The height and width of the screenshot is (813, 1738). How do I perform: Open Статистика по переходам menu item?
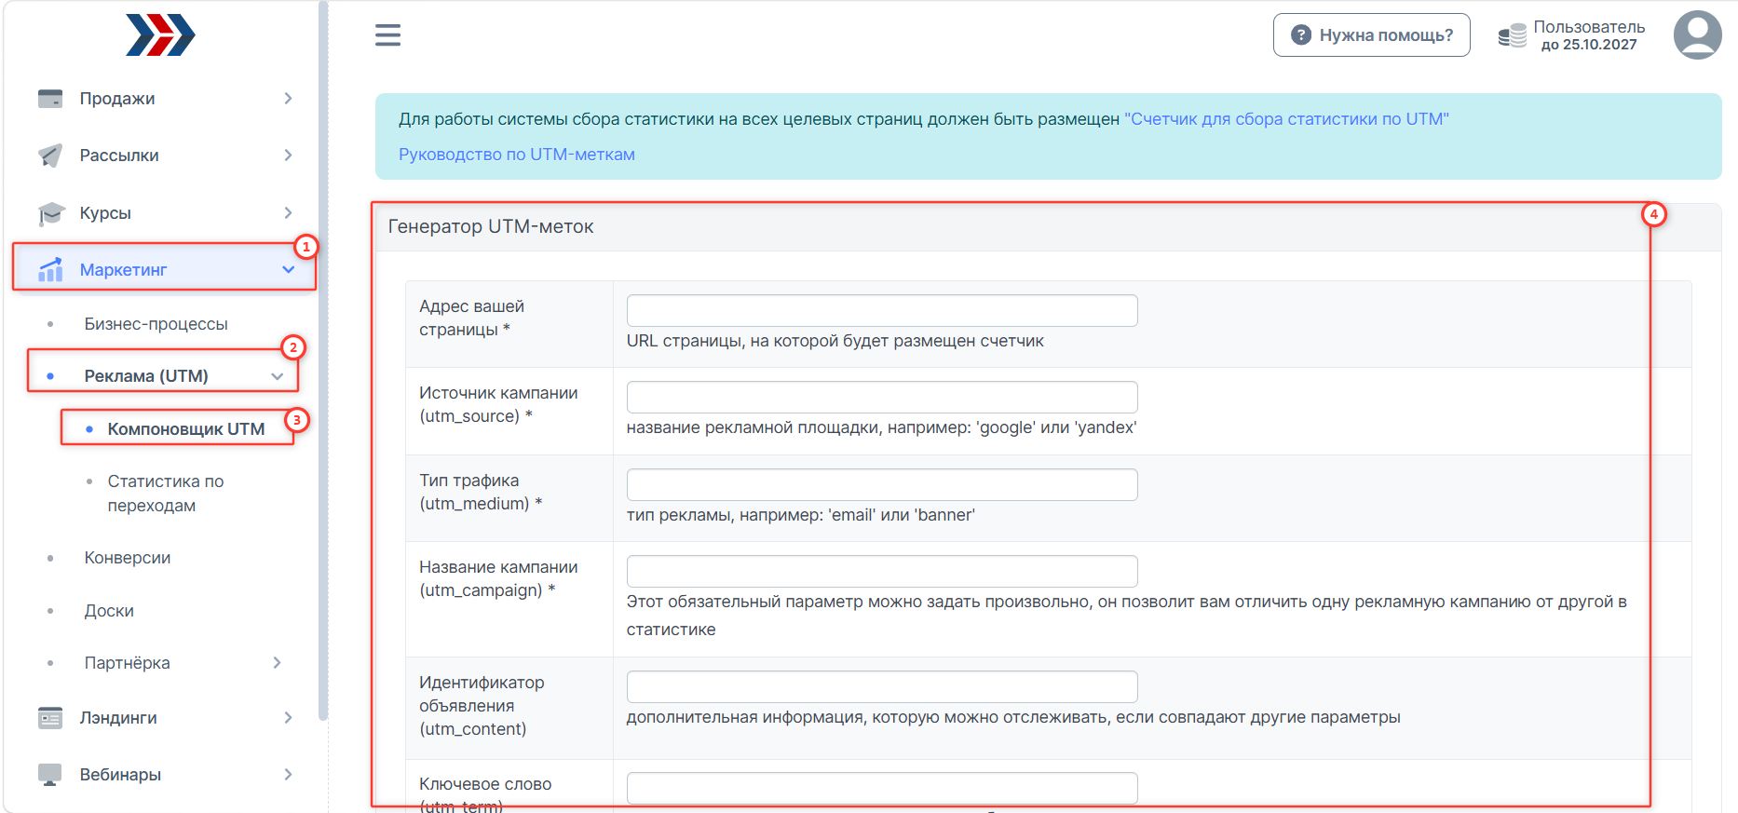click(166, 494)
